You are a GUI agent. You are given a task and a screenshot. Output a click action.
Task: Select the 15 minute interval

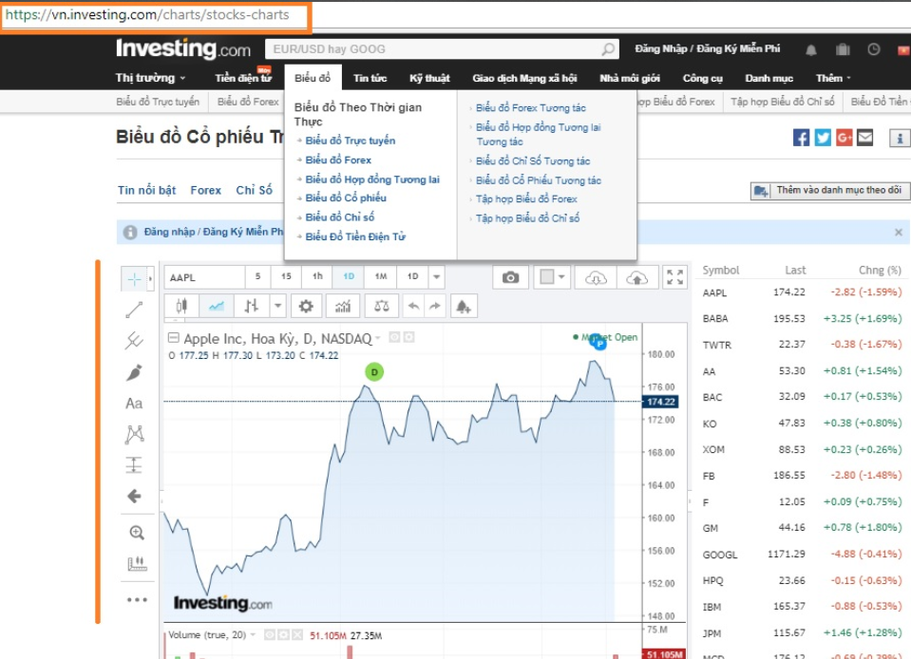[x=287, y=277]
